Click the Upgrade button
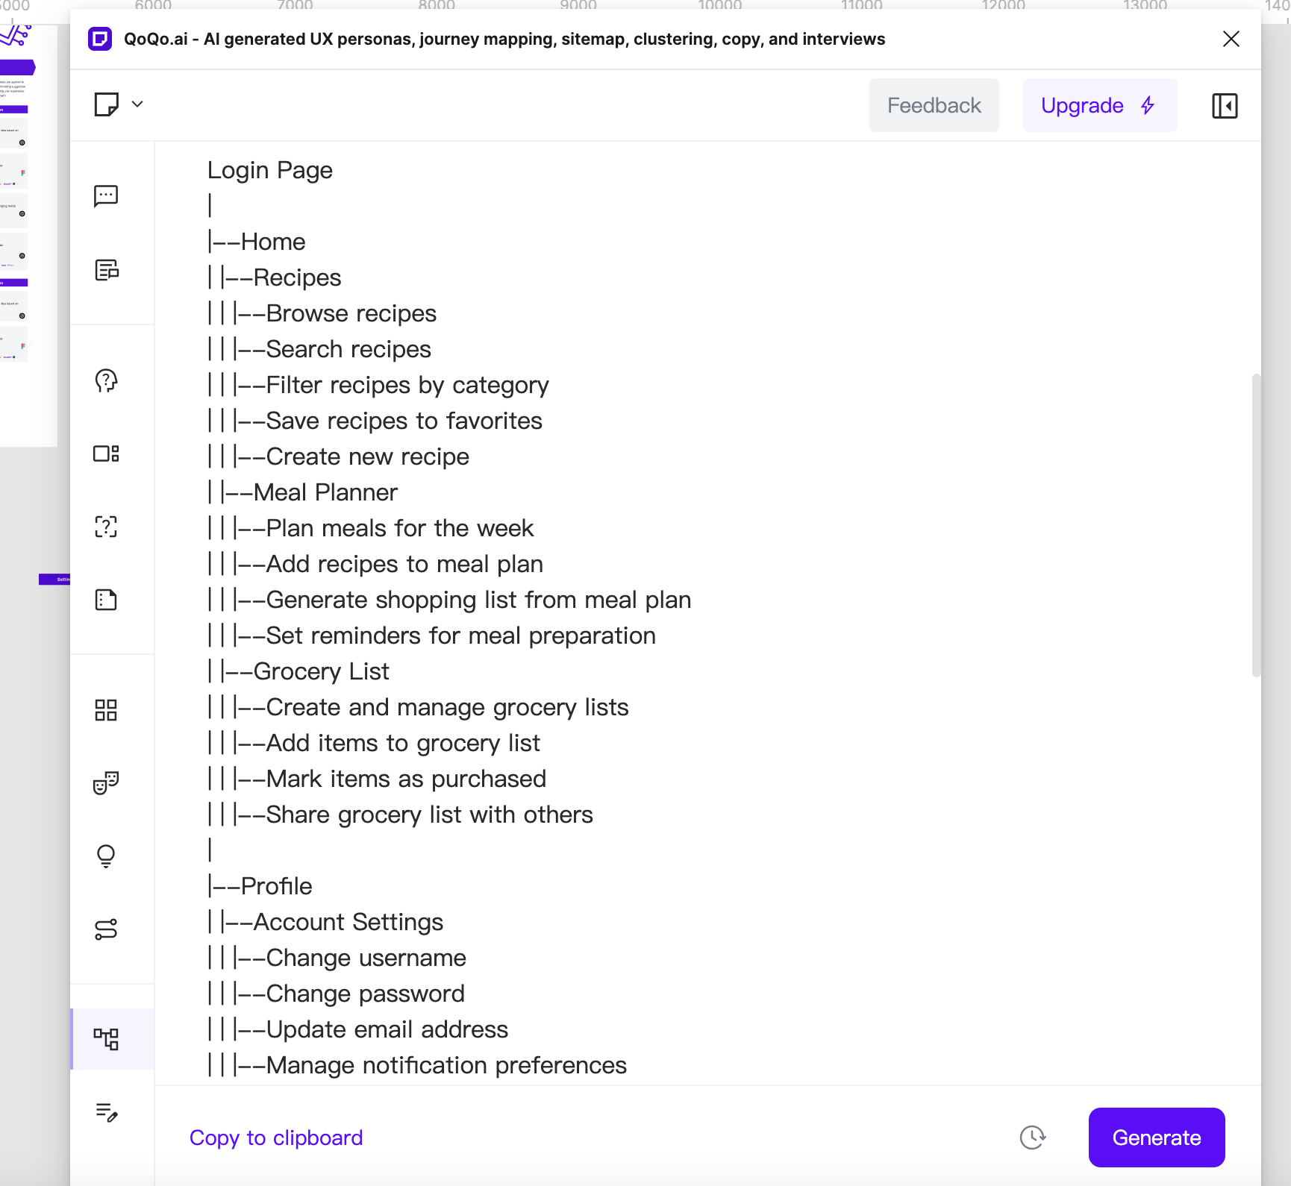The image size is (1291, 1186). (x=1099, y=106)
